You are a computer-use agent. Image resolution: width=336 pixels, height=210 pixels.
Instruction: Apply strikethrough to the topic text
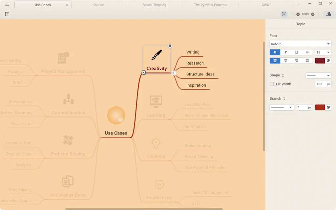(307, 52)
